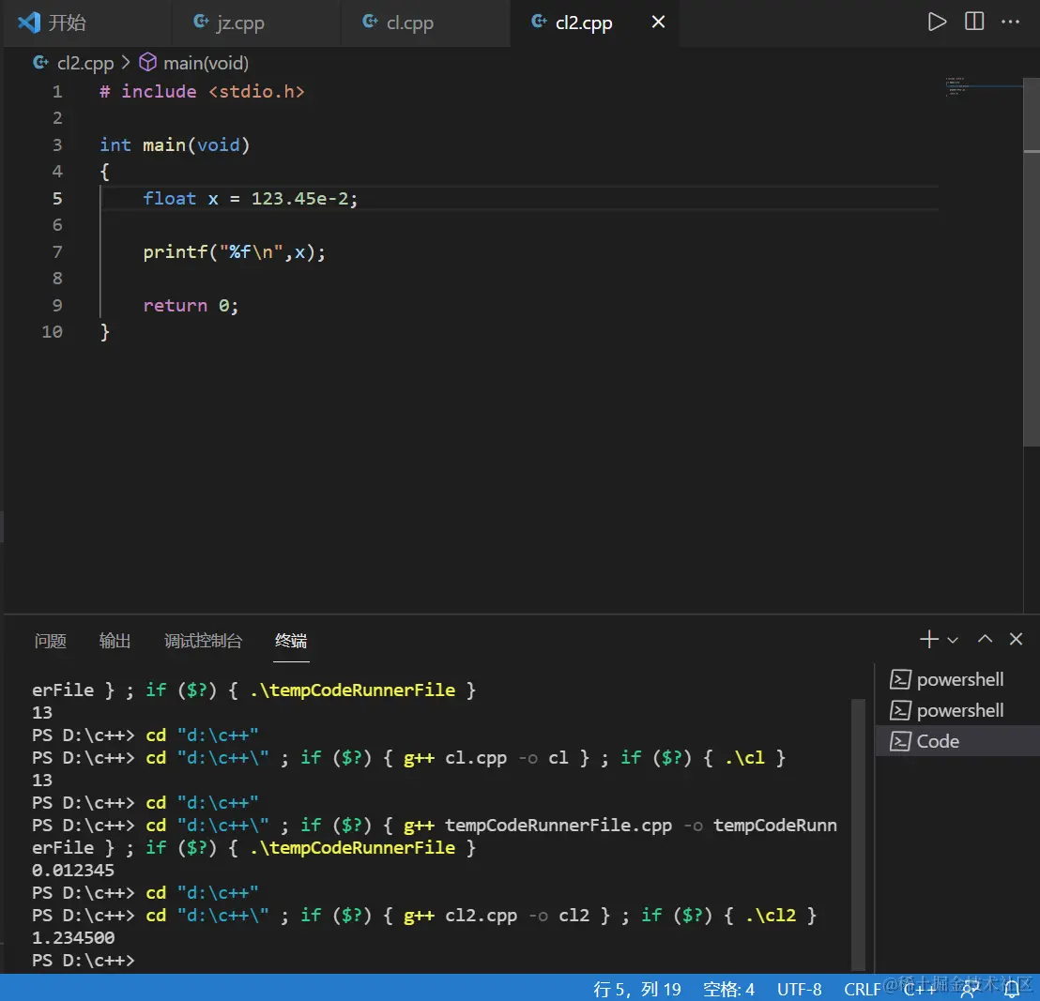The height and width of the screenshot is (1001, 1040).
Task: Split the editor to the right
Action: pos(974,22)
